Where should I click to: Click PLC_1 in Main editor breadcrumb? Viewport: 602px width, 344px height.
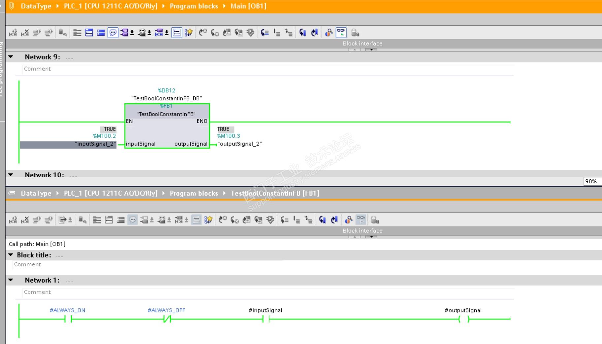111,6
